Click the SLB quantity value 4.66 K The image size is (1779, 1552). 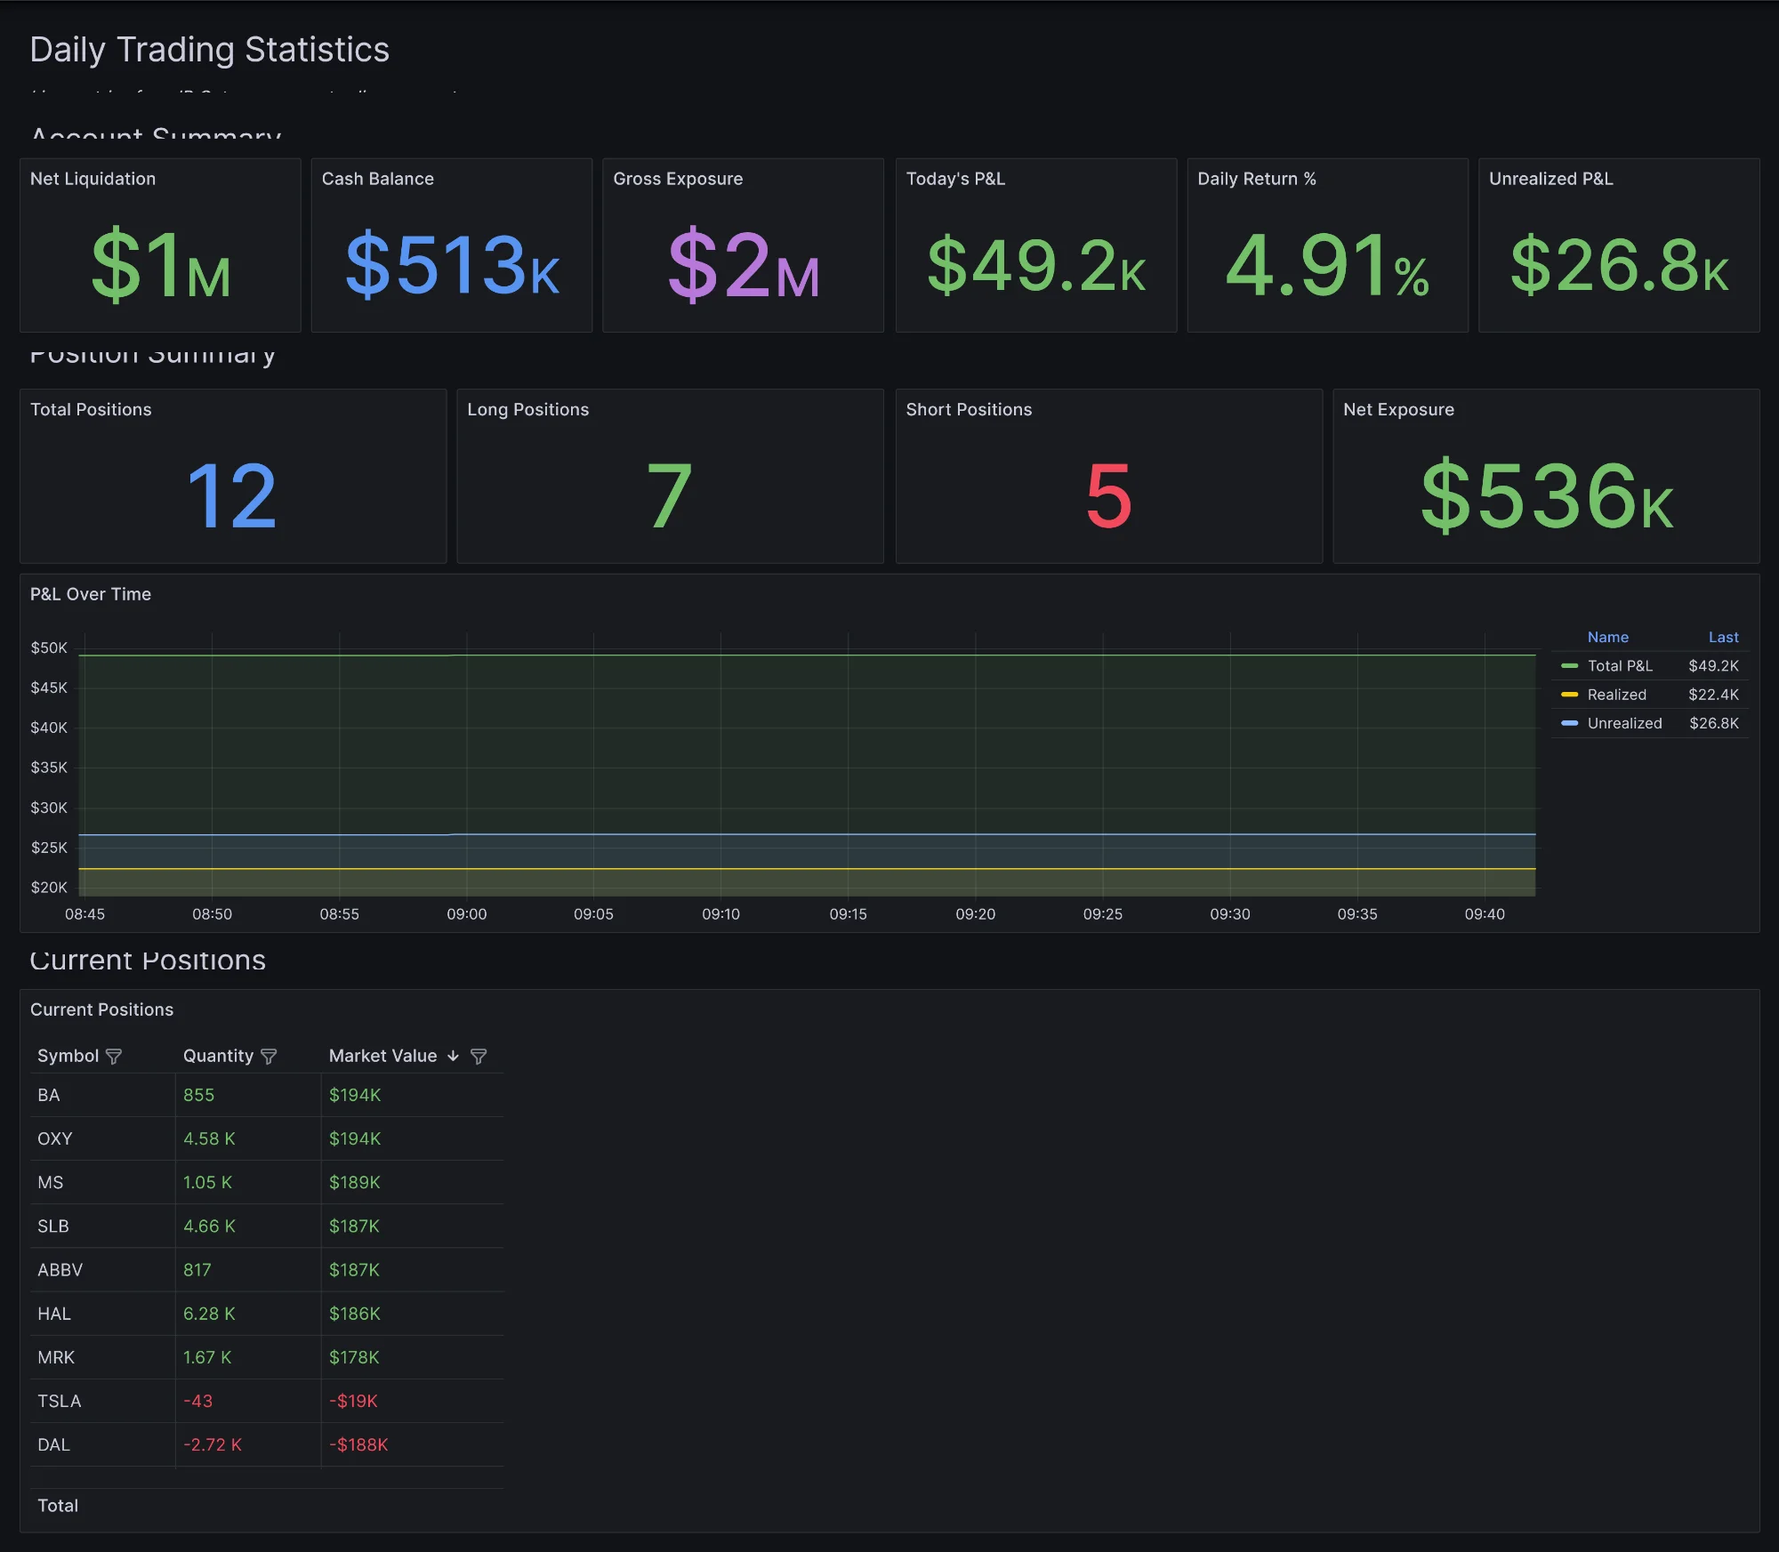coord(209,1226)
